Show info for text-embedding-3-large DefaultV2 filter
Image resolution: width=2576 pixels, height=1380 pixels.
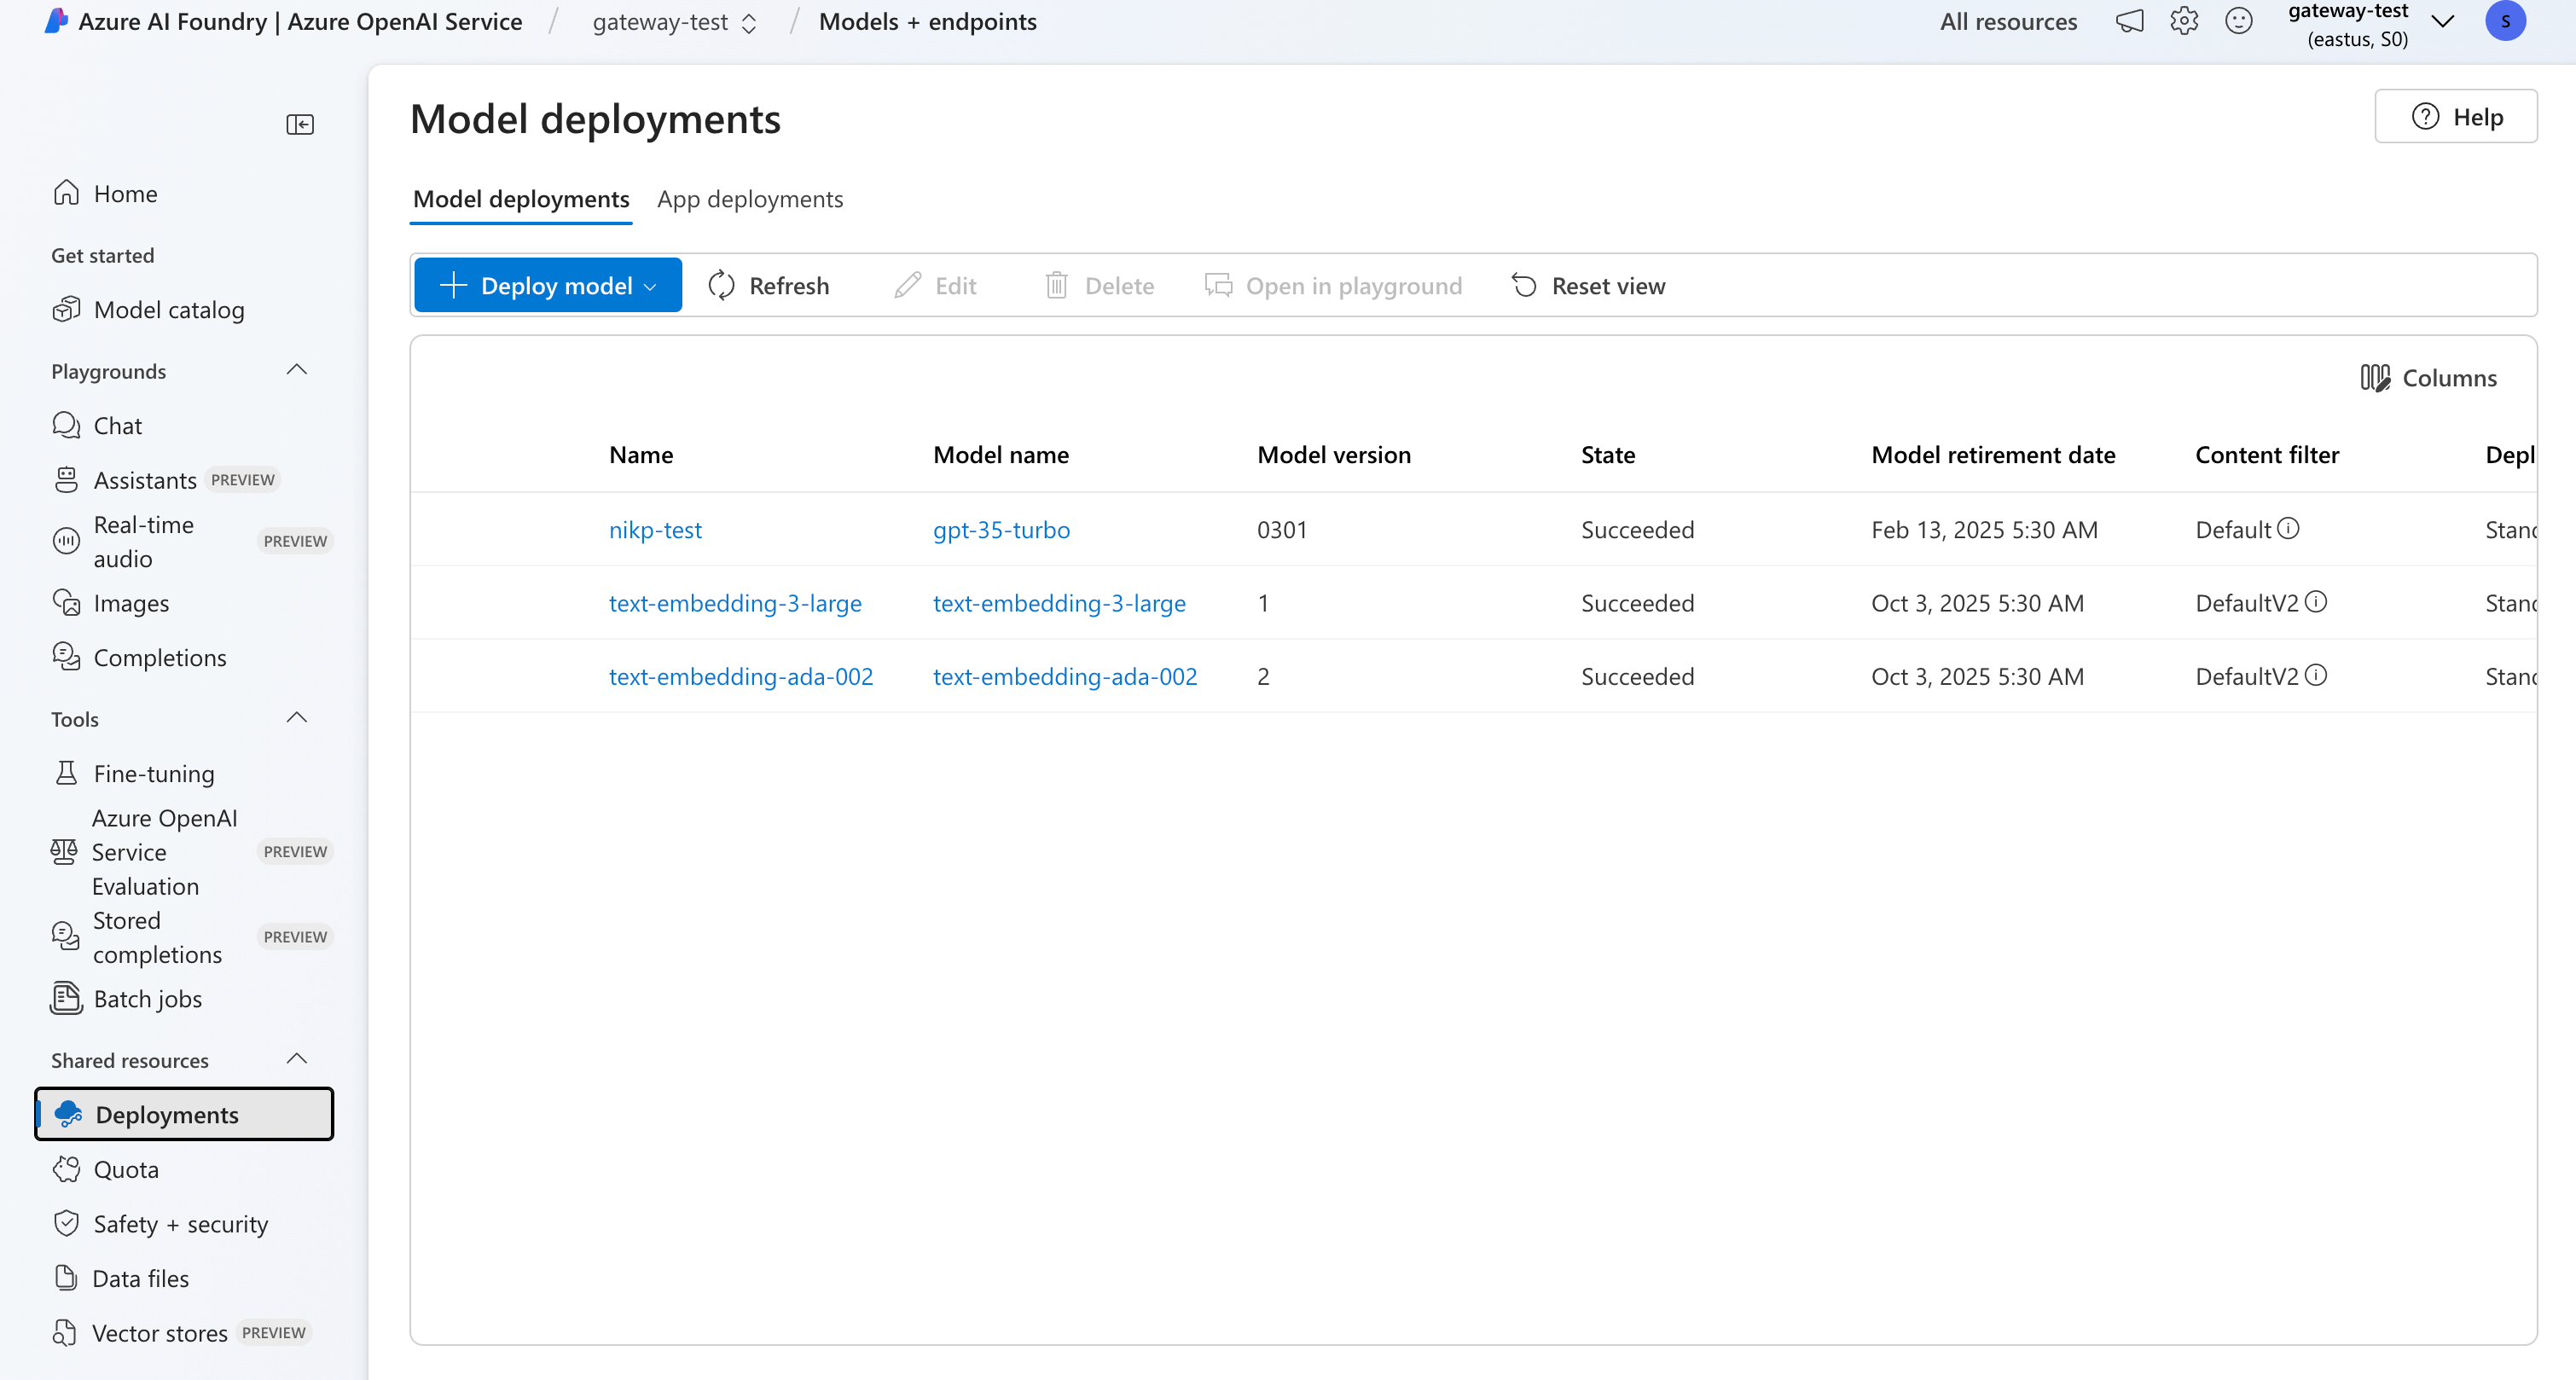[2315, 602]
